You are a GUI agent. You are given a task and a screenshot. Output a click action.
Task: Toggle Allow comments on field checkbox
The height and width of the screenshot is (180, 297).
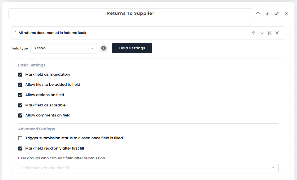[x=20, y=115]
